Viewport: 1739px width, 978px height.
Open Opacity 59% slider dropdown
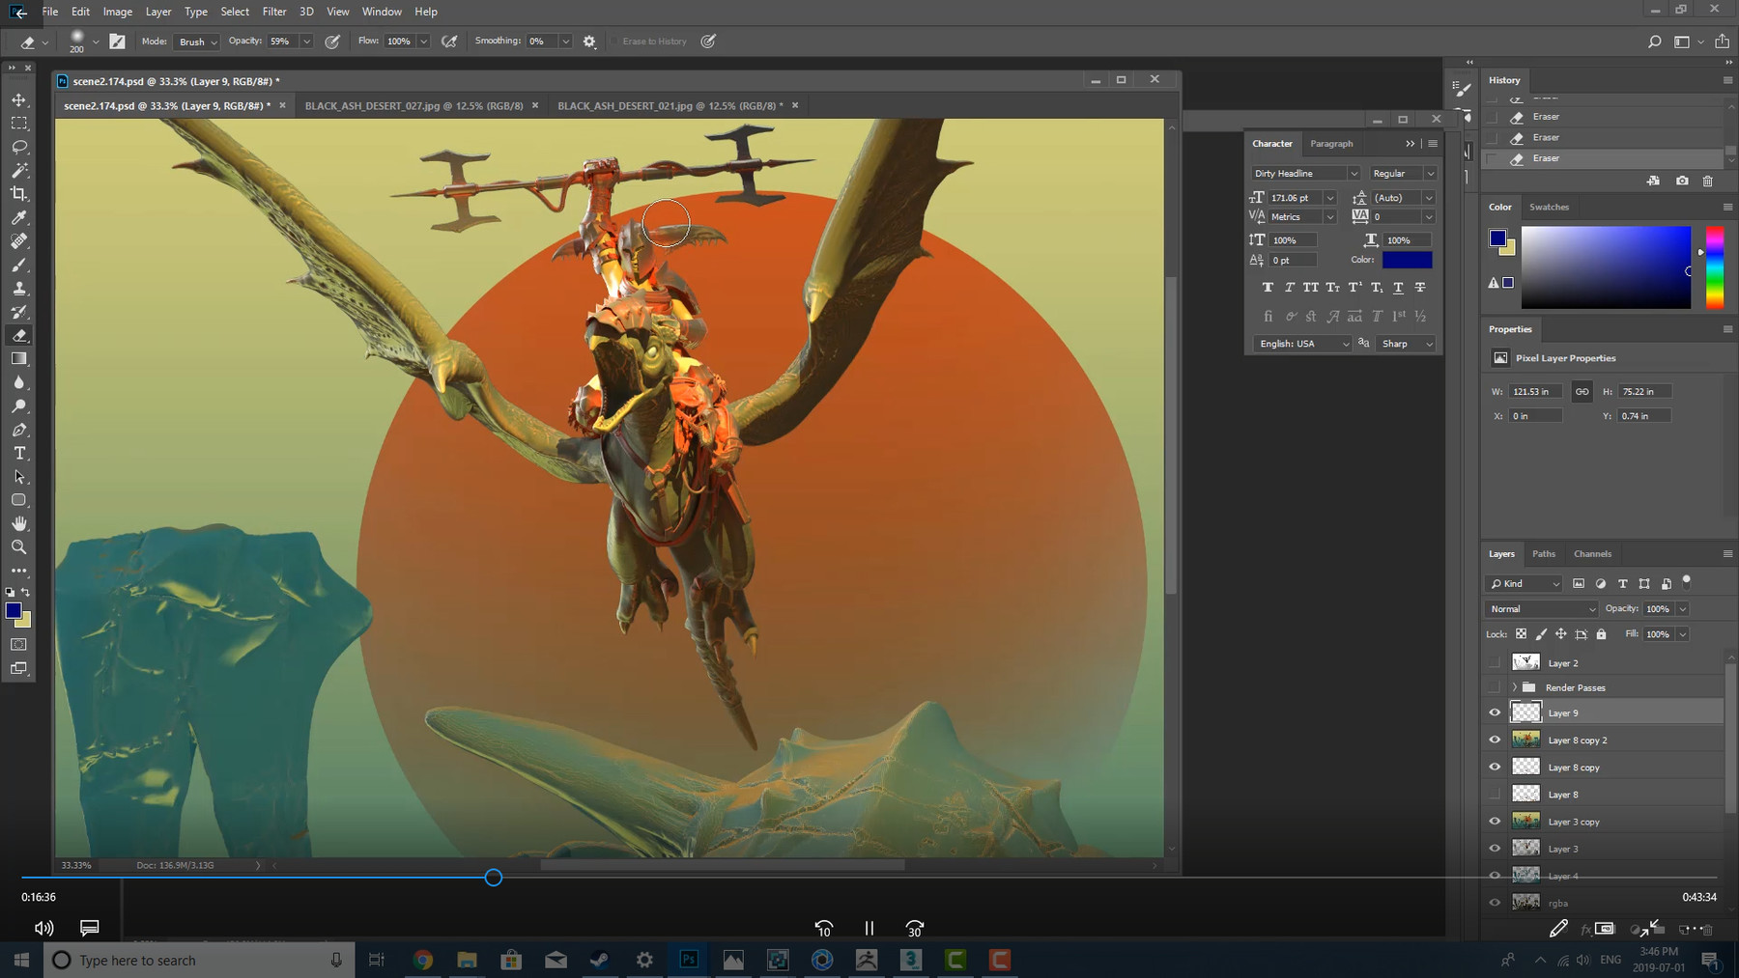(x=306, y=42)
